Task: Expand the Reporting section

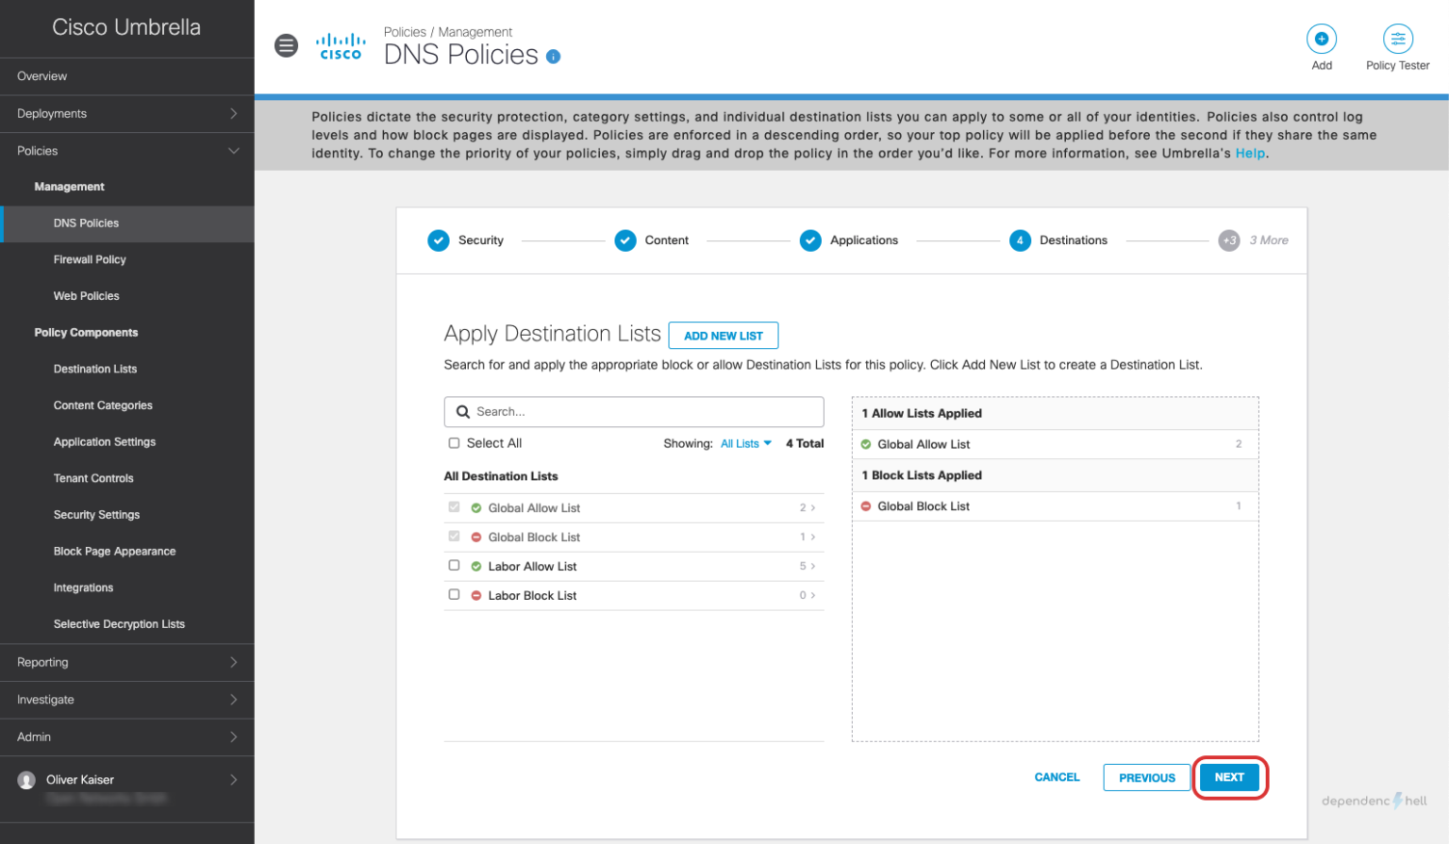Action: pos(127,662)
